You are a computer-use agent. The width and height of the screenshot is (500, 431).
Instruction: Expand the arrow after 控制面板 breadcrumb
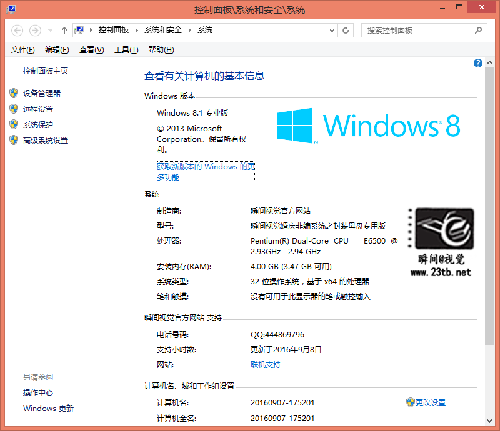tap(137, 30)
